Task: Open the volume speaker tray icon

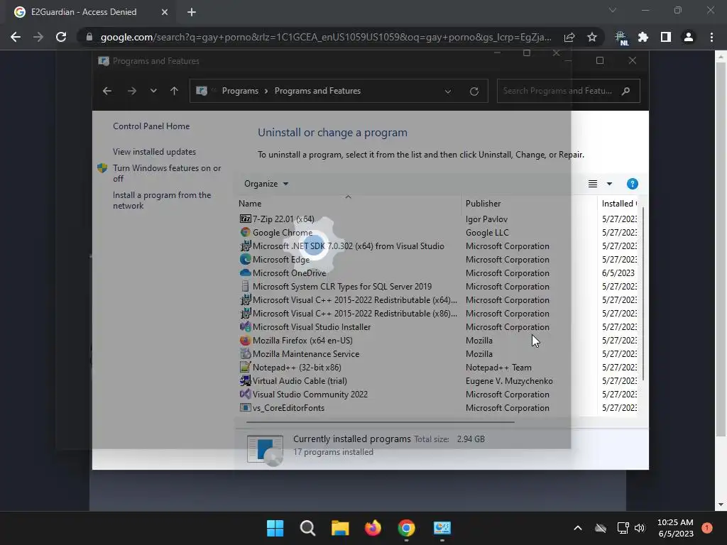Action: 640,528
